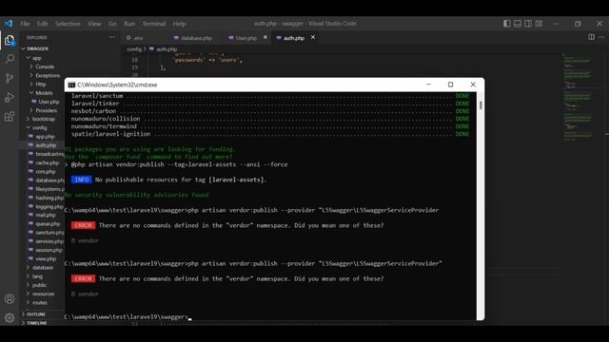Open the Terminal menu
Screen dimensions: 609x342
[x=154, y=24]
